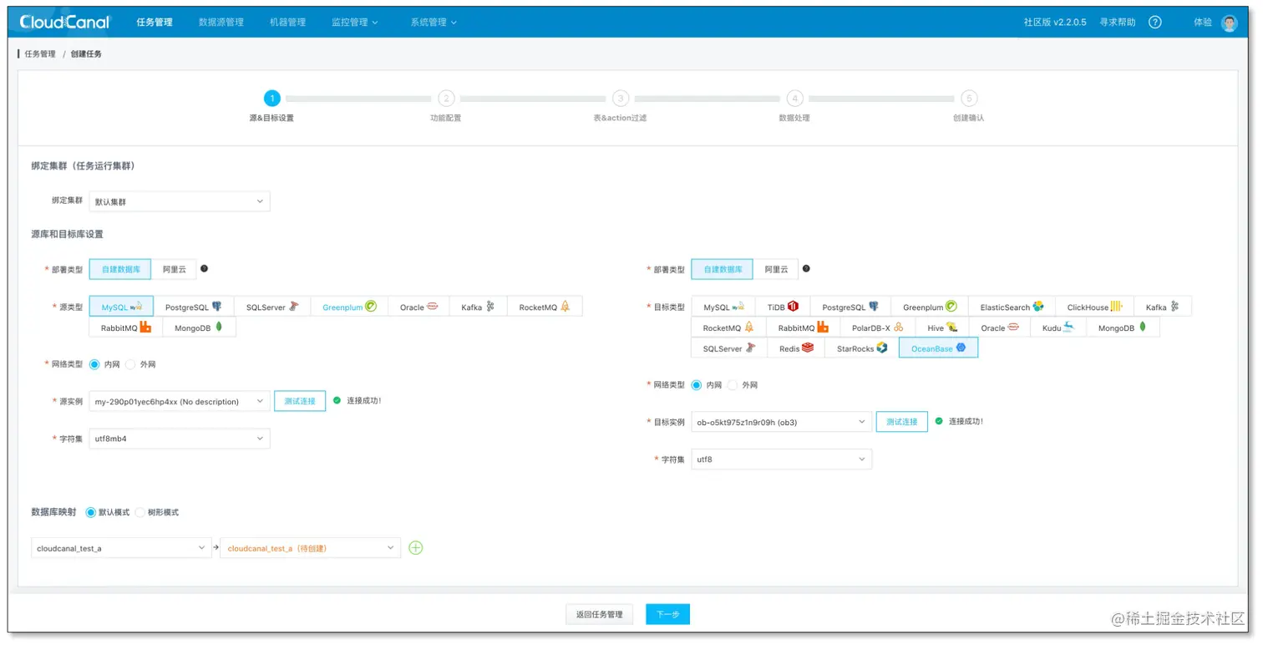Pick SQLServer as source type
Image resolution: width=1263 pixels, height=645 pixels.
click(272, 307)
